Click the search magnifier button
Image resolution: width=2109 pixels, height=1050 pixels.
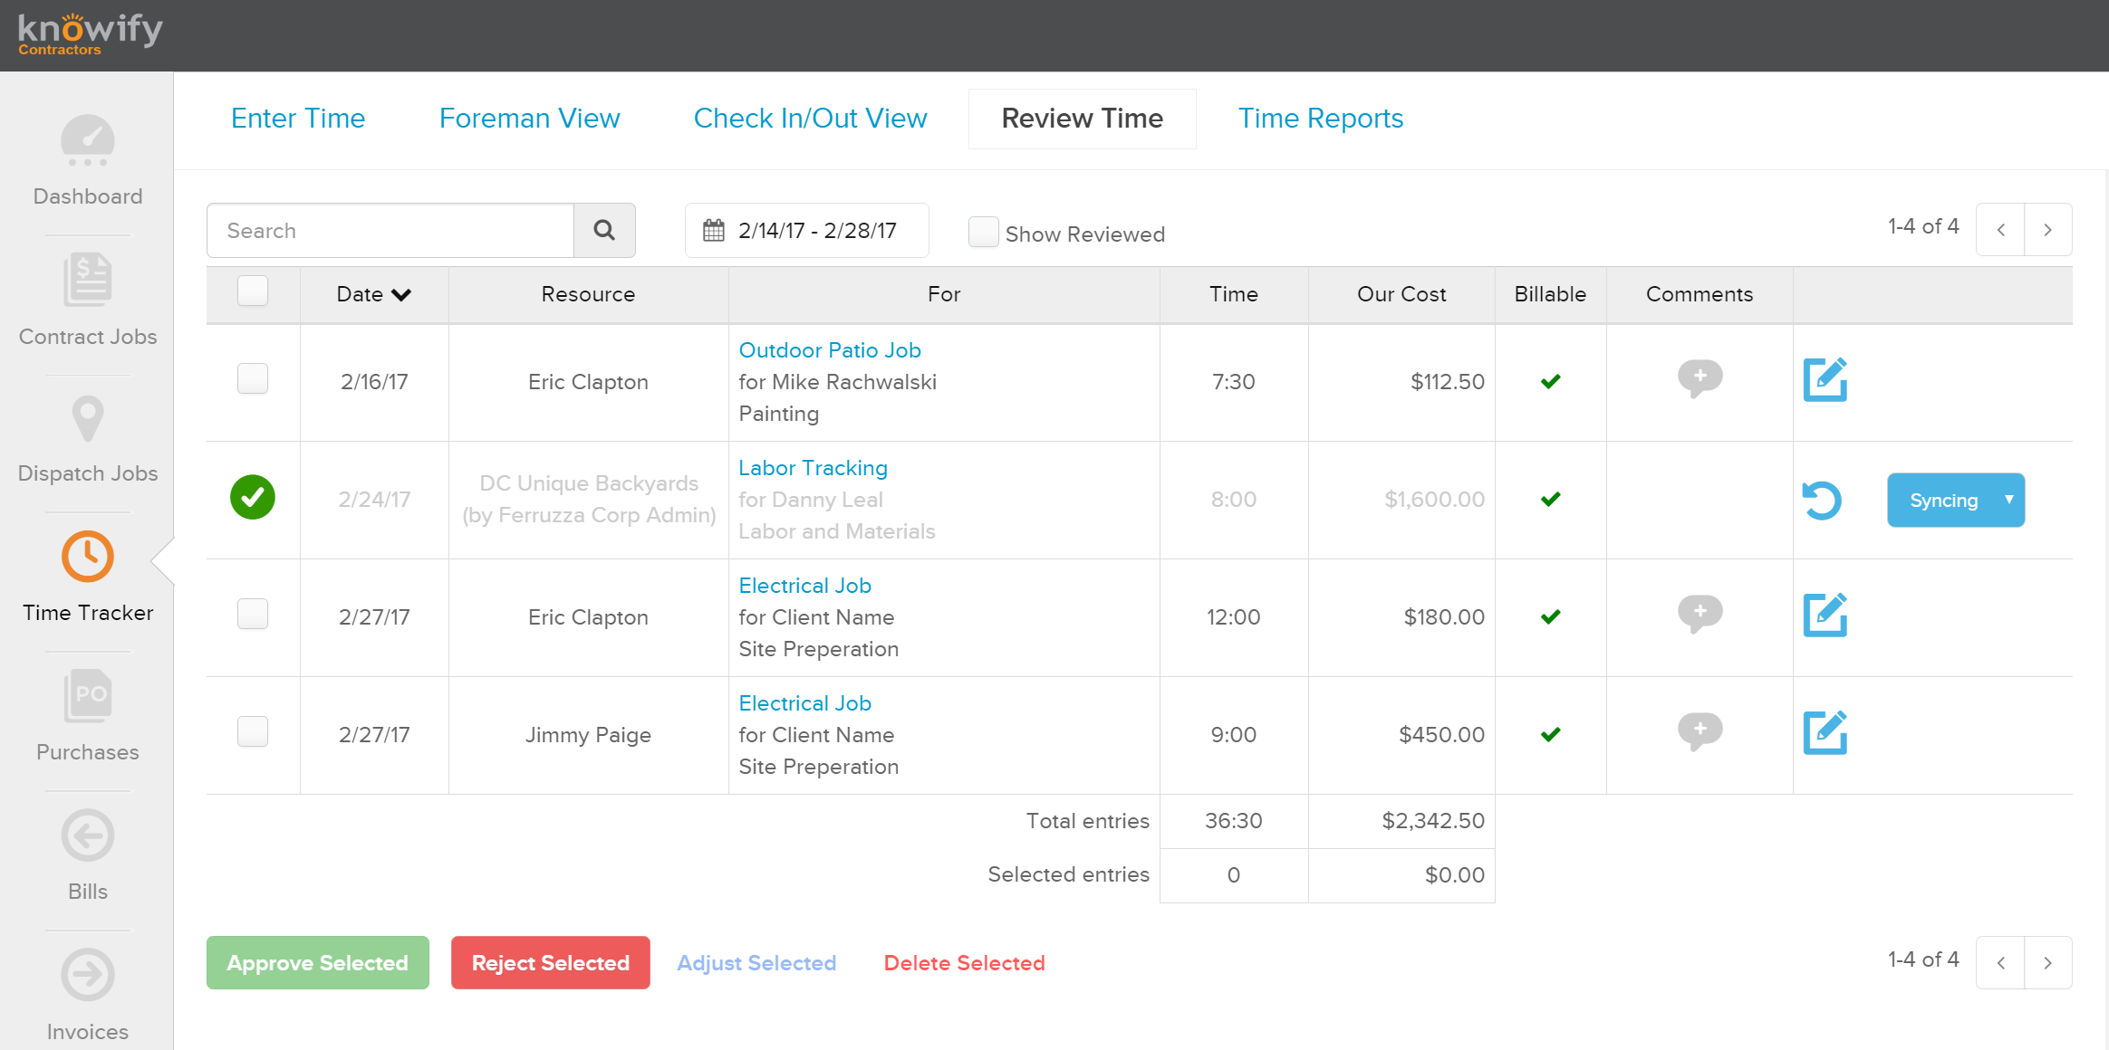point(604,230)
